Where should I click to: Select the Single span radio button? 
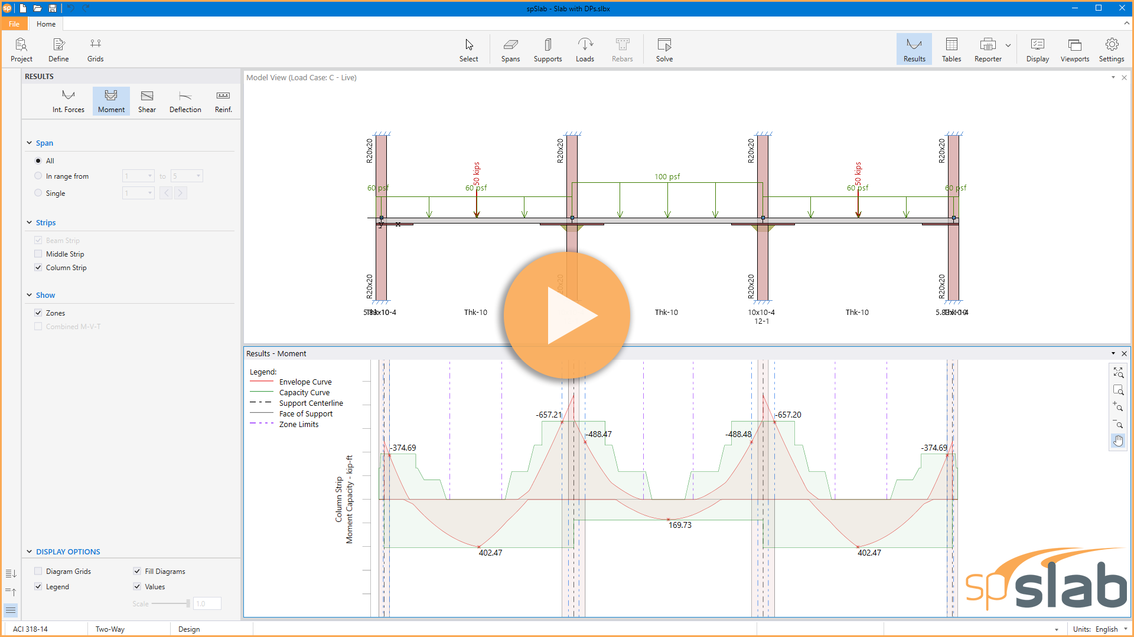click(38, 193)
